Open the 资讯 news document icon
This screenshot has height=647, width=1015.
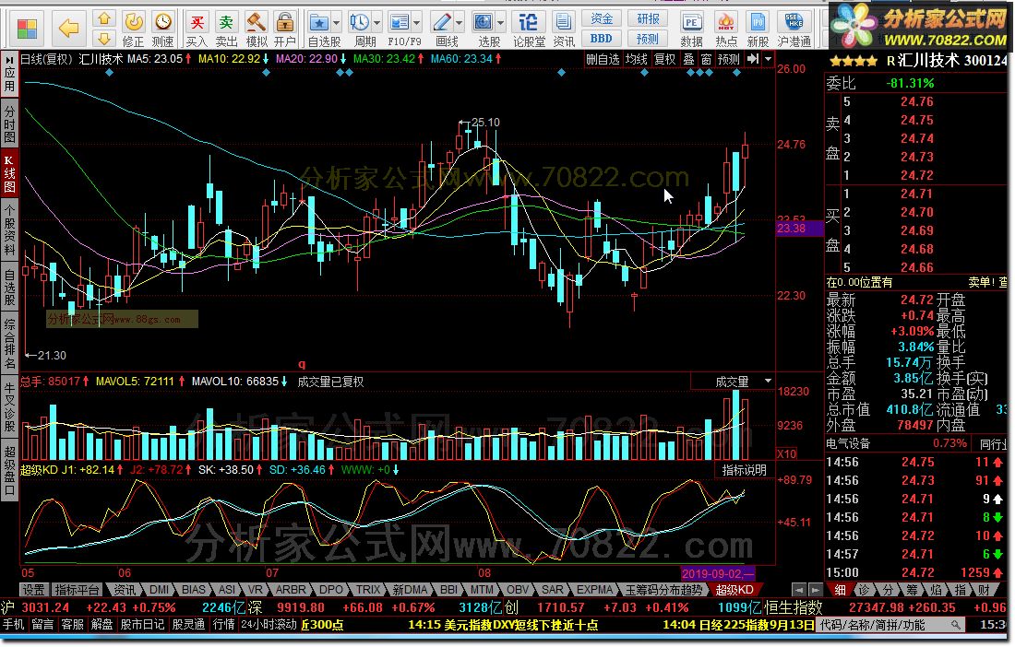click(x=563, y=23)
